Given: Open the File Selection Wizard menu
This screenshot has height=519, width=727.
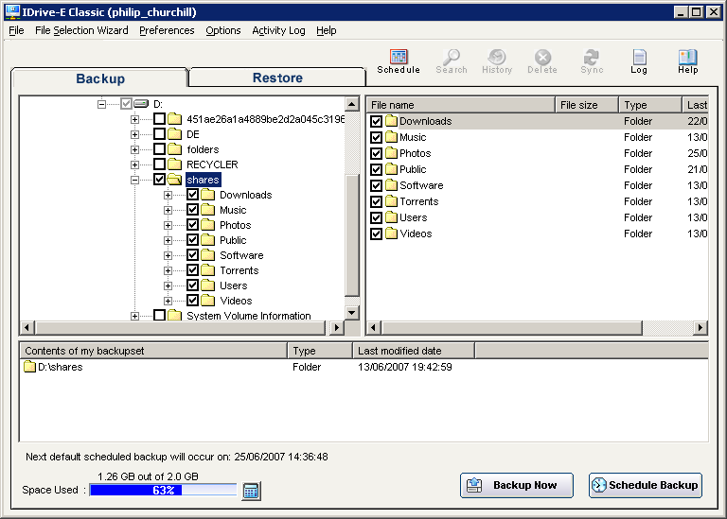Looking at the screenshot, I should pyautogui.click(x=81, y=30).
